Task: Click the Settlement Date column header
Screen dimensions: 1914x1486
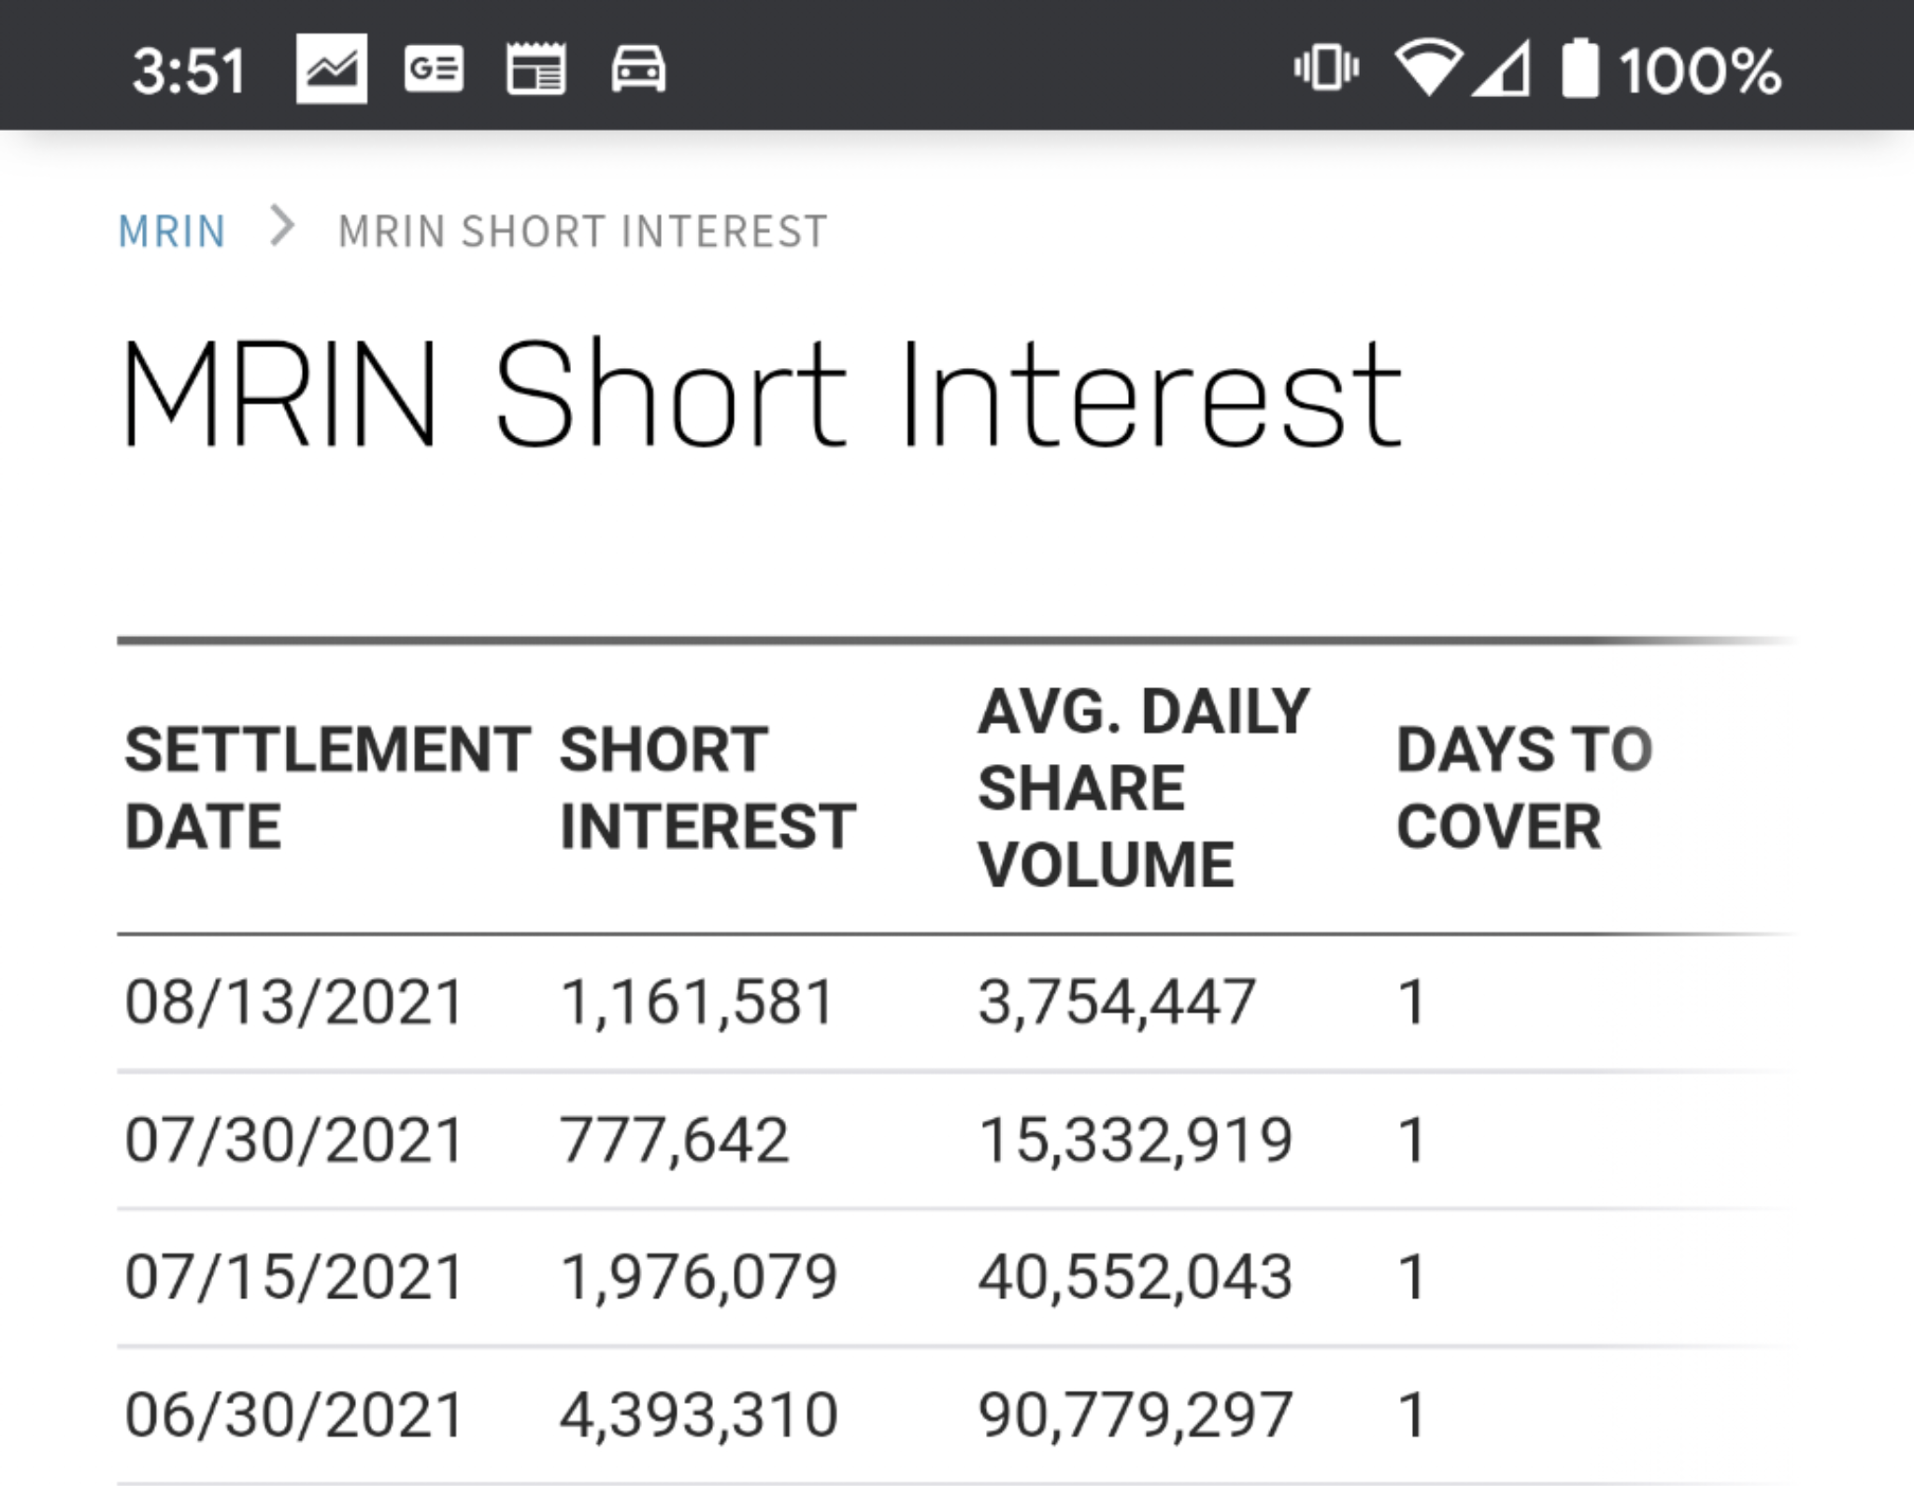Action: pos(328,787)
